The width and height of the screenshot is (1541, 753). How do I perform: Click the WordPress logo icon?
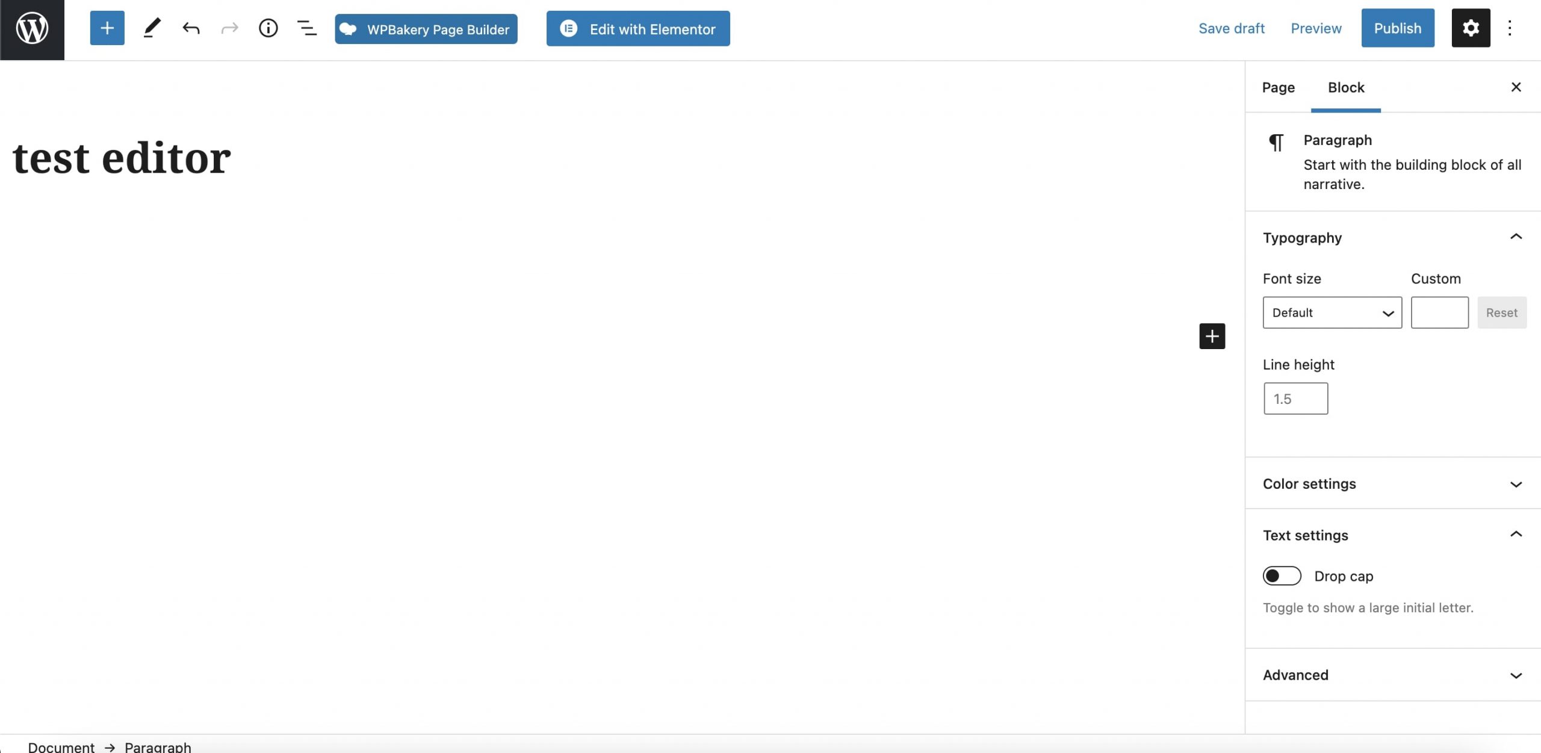pyautogui.click(x=32, y=29)
